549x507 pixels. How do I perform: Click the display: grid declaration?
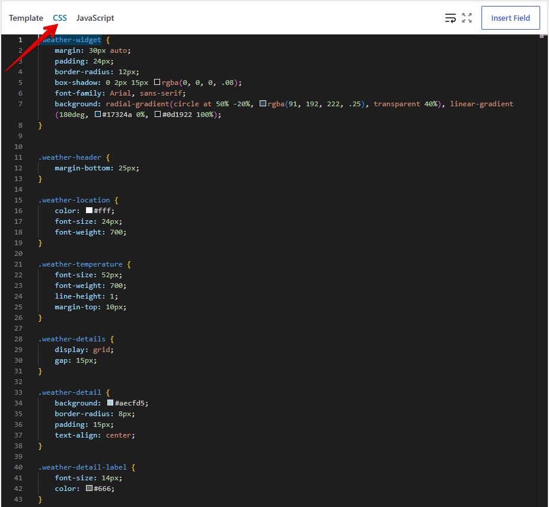tap(84, 350)
